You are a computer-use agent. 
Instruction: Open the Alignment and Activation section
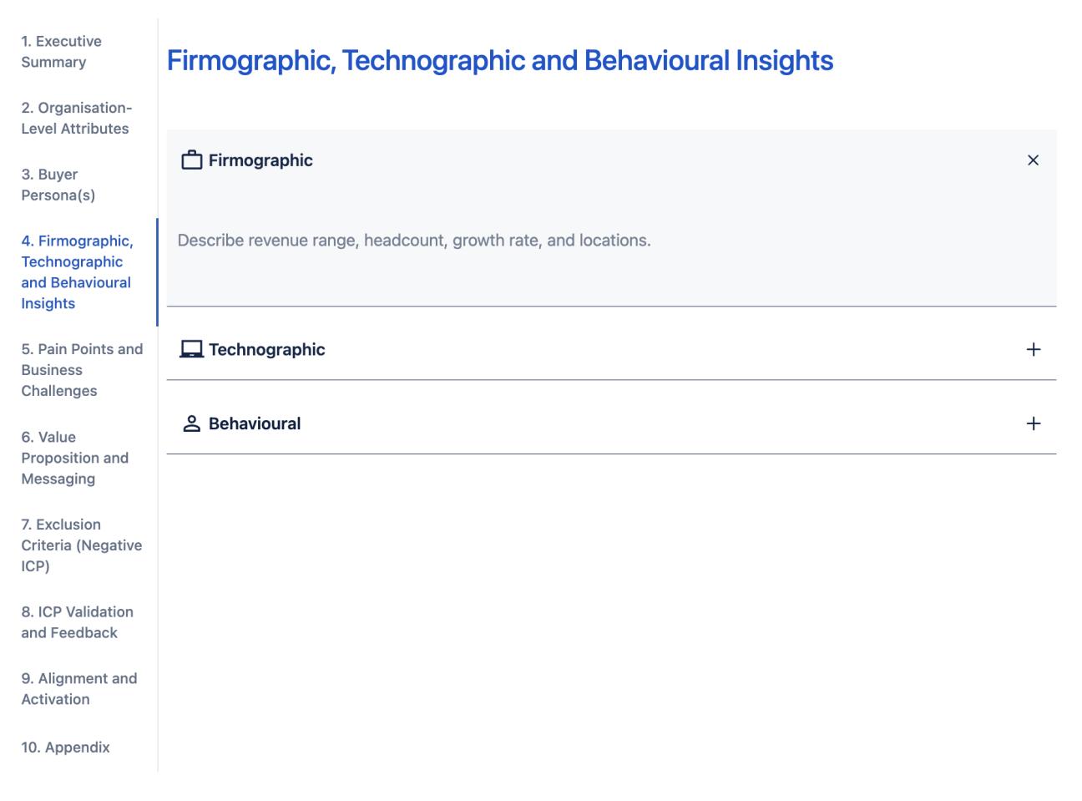click(x=79, y=688)
